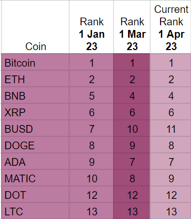Viewport: 191px width, 219px height.
Task: Select the XRP cell
Action: point(36,112)
